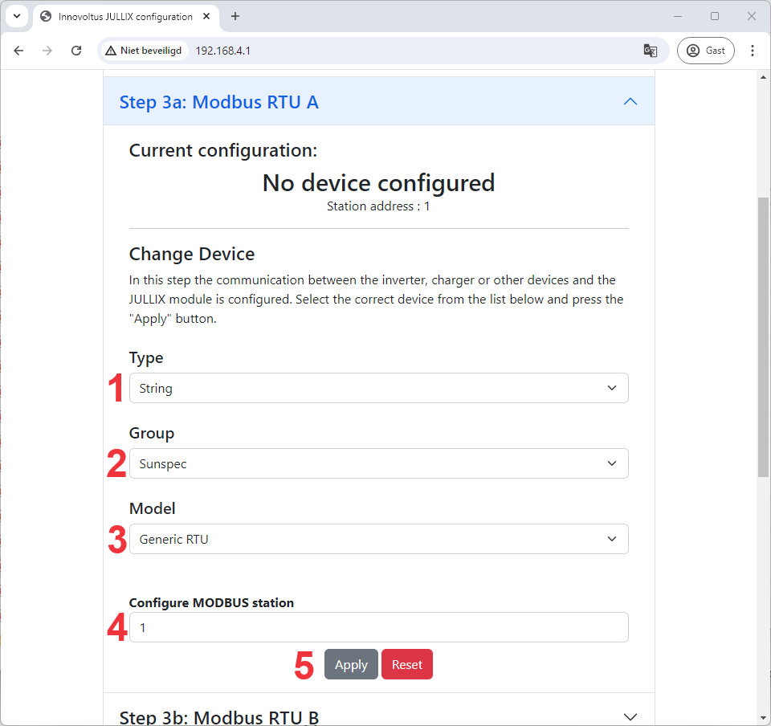Open the Group dropdown showing Sunspec
771x726 pixels.
[x=378, y=463]
